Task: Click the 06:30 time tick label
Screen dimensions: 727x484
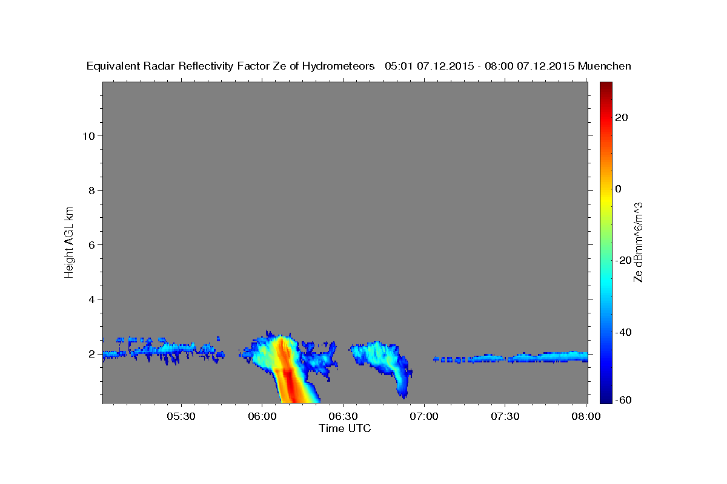Action: pos(343,416)
